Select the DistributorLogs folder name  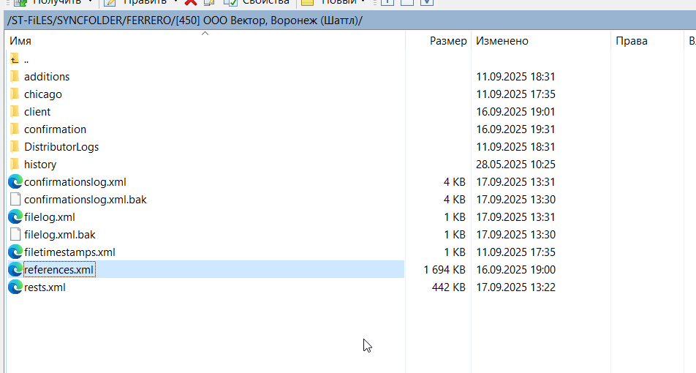pos(61,146)
